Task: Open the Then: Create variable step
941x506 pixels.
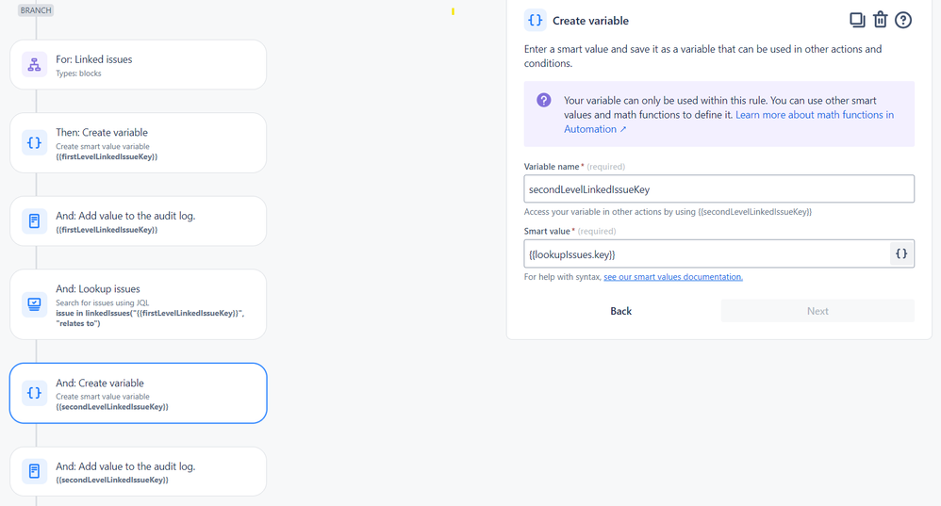Action: coord(138,142)
